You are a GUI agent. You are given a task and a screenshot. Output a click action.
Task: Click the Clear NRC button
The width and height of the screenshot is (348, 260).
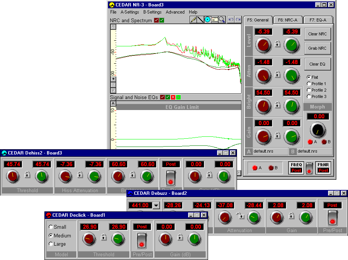[x=318, y=34]
